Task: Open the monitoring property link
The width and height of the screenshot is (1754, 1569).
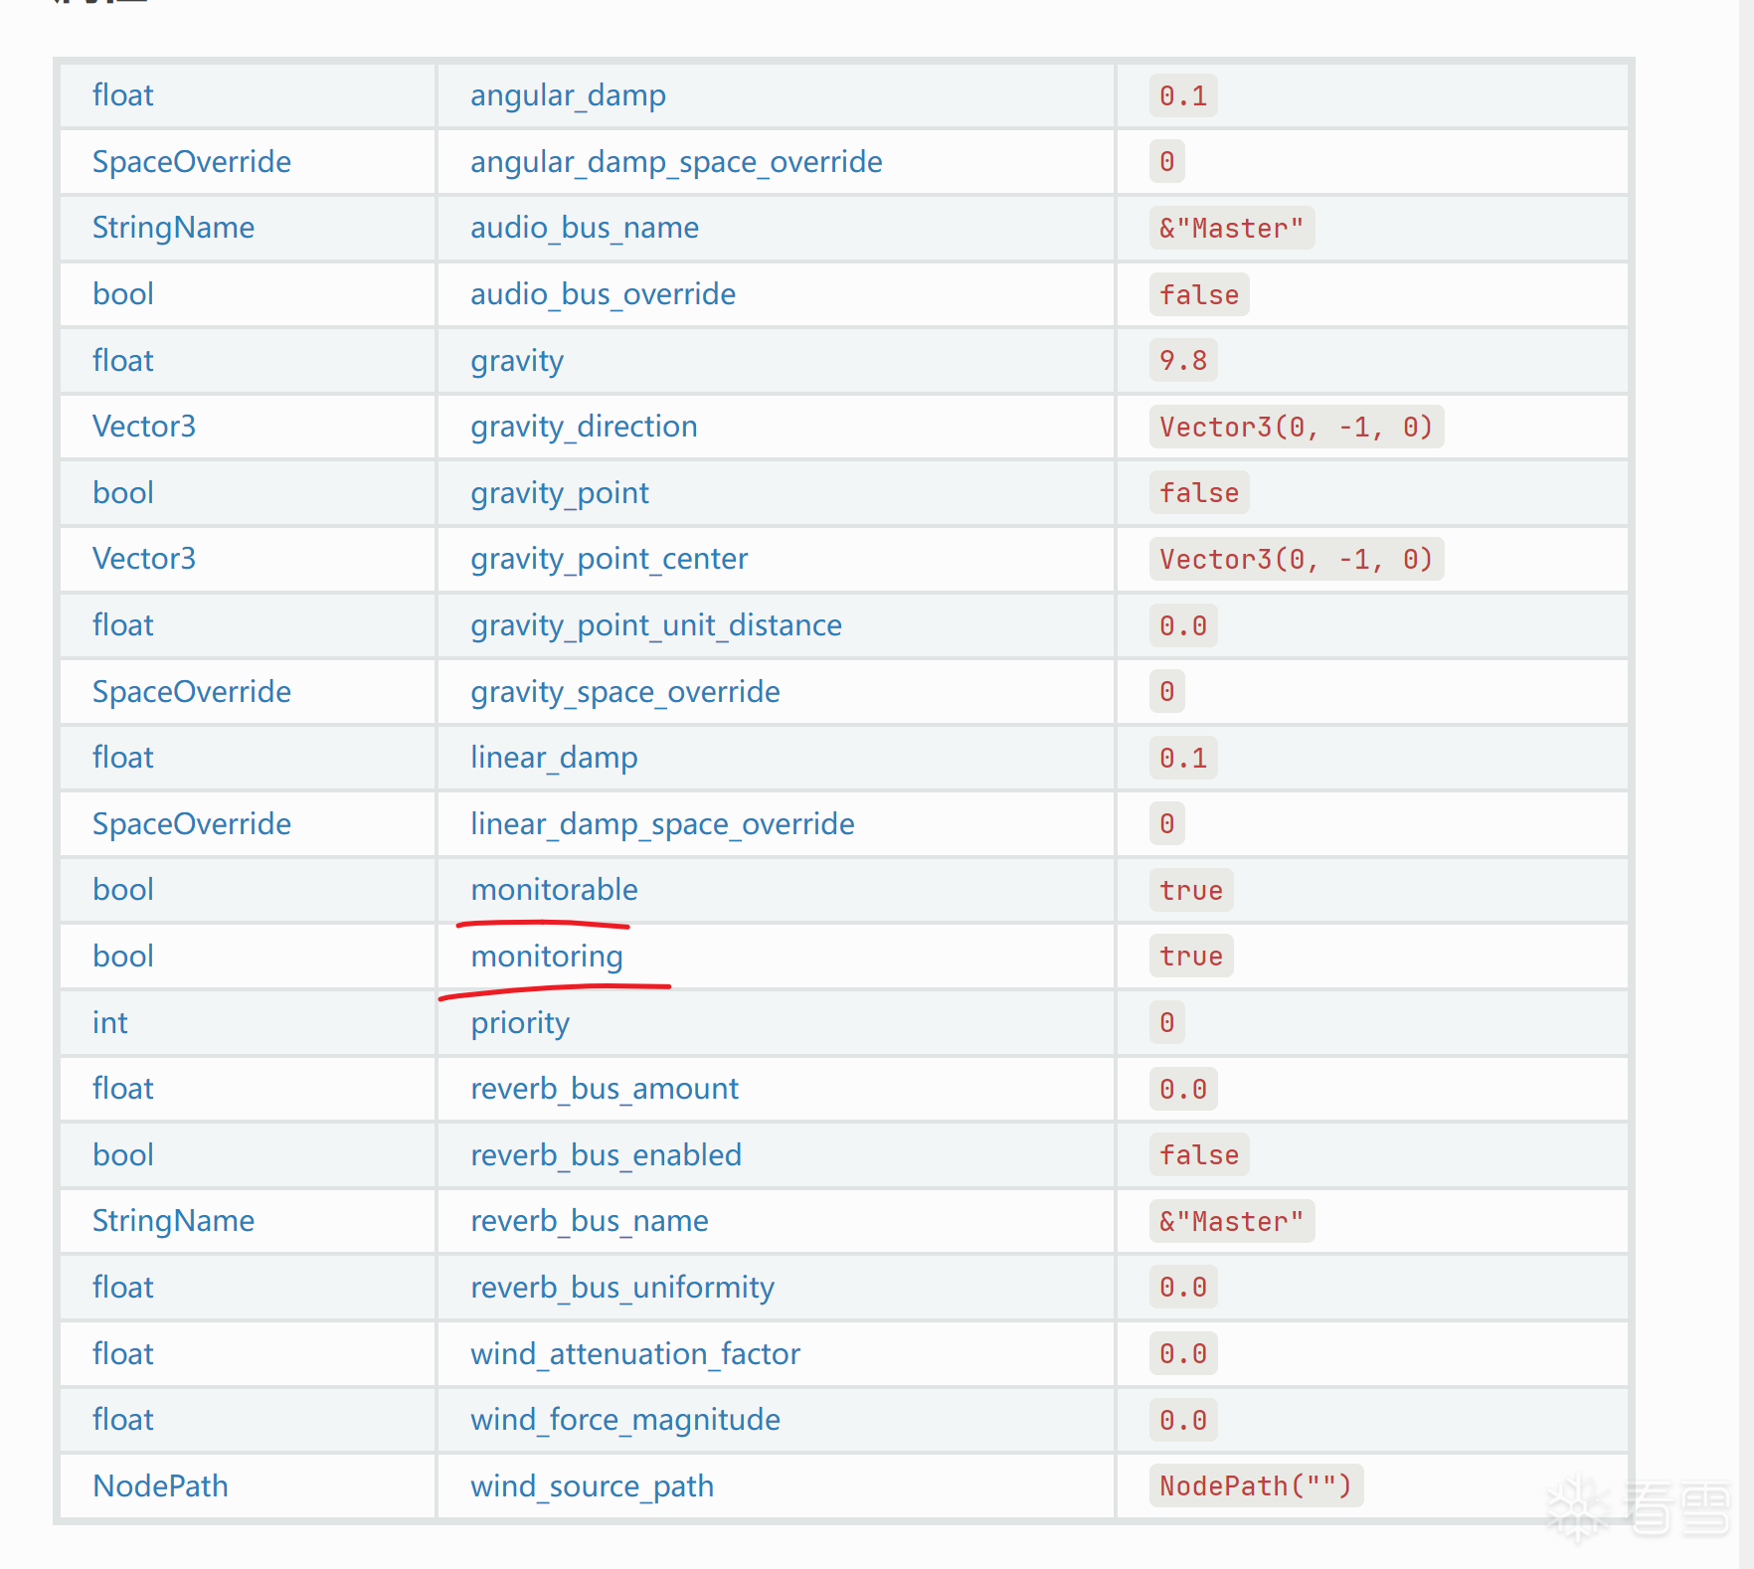Action: tap(547, 957)
